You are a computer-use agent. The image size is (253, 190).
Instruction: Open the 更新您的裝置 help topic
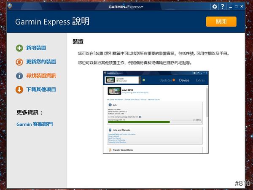point(41,62)
